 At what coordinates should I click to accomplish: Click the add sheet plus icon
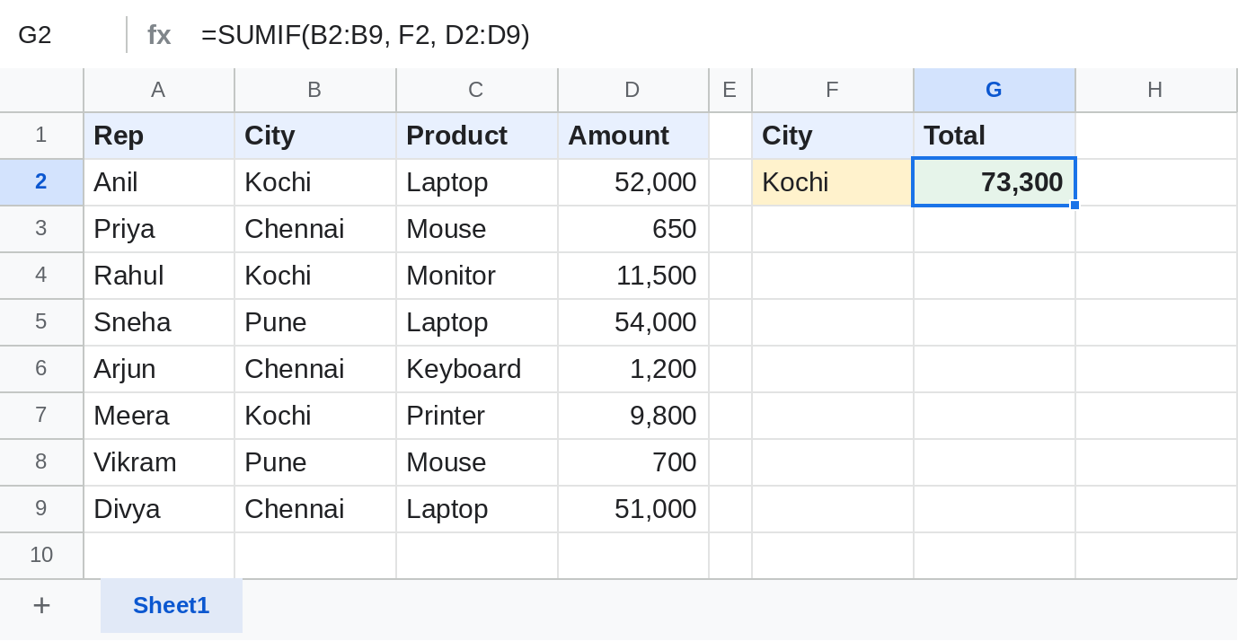coord(41,606)
